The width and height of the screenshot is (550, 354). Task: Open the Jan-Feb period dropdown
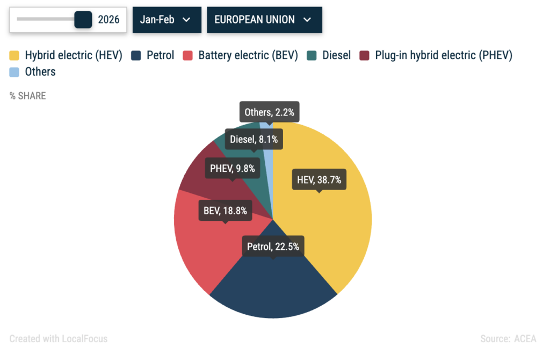pos(166,20)
